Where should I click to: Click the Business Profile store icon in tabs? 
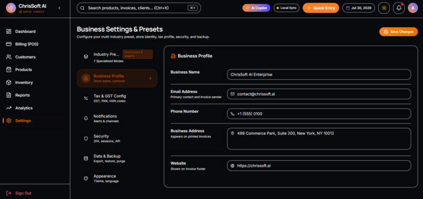[x=86, y=78]
